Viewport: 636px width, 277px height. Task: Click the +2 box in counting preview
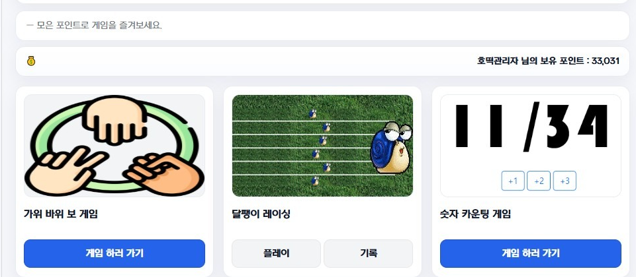pos(539,181)
